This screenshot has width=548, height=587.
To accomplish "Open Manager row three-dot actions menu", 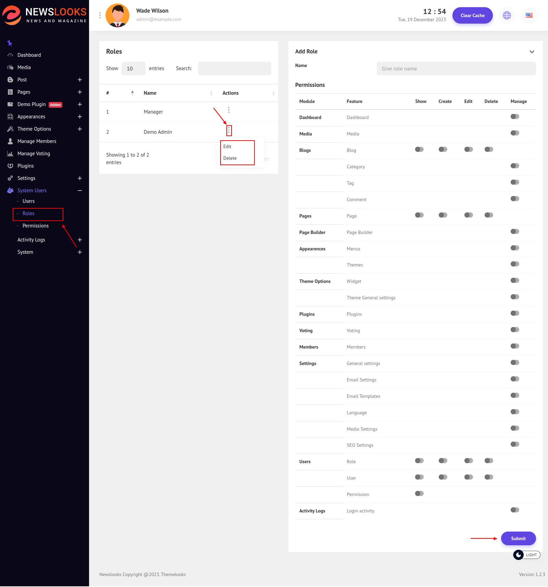I will tap(229, 110).
